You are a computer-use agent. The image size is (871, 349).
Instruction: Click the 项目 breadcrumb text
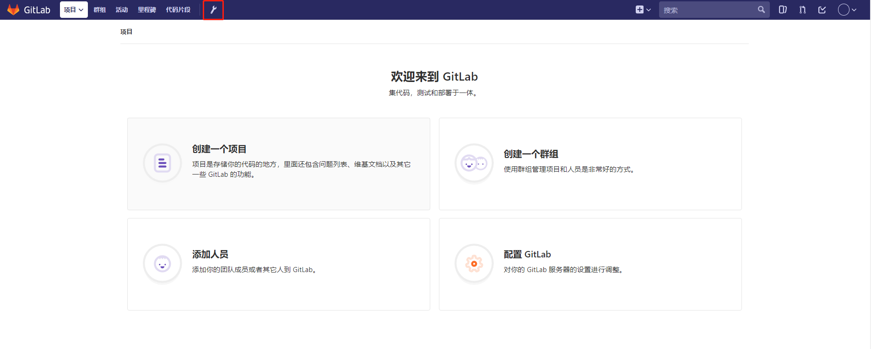pyautogui.click(x=126, y=32)
